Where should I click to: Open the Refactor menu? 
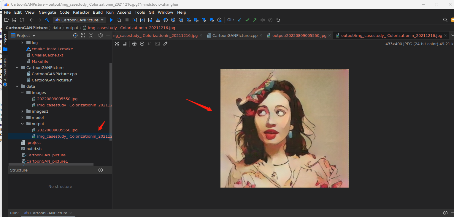[x=81, y=12]
